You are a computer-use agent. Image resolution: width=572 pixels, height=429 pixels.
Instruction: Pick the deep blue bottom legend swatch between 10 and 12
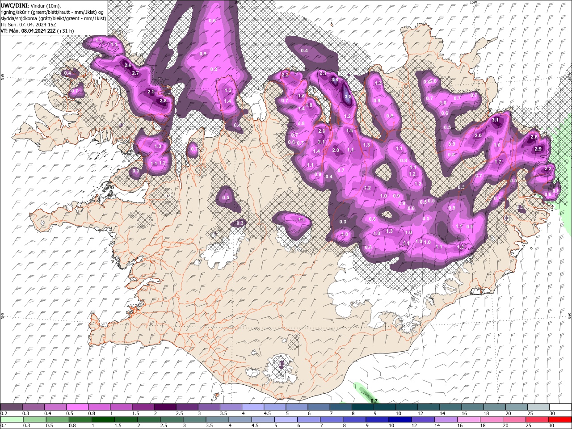400,420
